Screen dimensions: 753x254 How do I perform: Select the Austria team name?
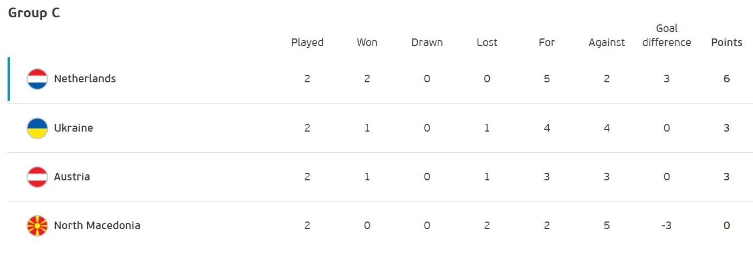[72, 177]
